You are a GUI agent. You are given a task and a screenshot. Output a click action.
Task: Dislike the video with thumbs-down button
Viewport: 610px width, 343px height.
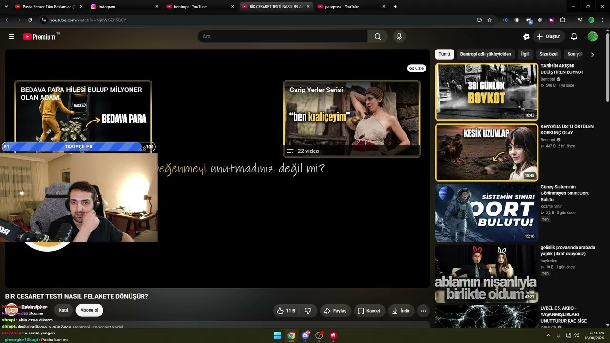coord(308,311)
